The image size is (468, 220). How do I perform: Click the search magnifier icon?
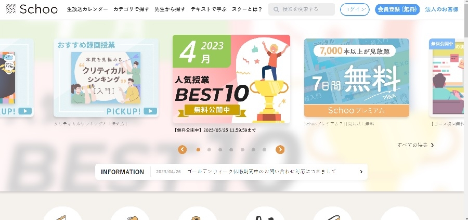pyautogui.click(x=277, y=9)
